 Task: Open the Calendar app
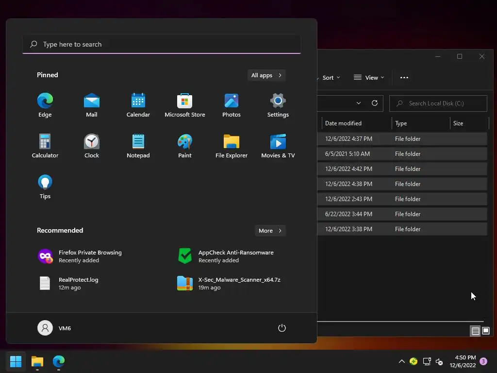click(x=138, y=105)
